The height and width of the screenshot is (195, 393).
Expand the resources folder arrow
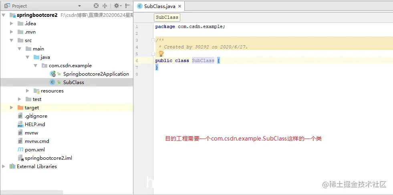tap(28, 91)
